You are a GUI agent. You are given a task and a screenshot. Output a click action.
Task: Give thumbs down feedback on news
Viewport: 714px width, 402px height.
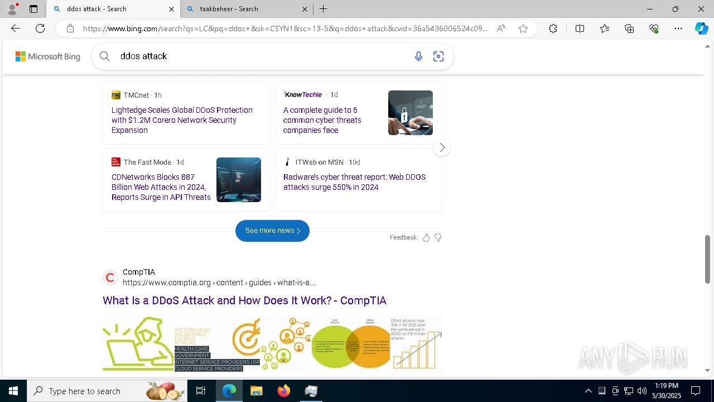438,237
